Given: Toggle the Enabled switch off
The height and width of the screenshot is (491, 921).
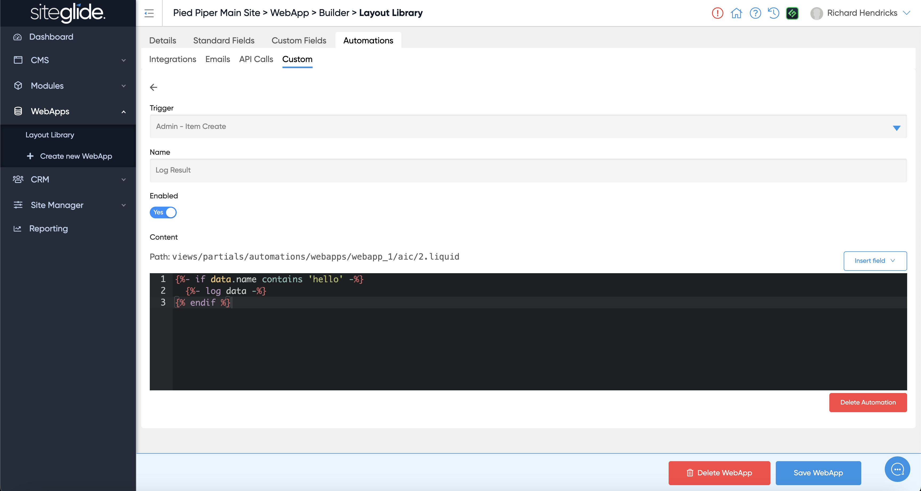Looking at the screenshot, I should coord(163,212).
